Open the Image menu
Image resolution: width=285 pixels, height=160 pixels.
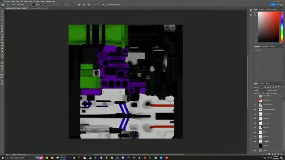pyautogui.click(x=12, y=1)
